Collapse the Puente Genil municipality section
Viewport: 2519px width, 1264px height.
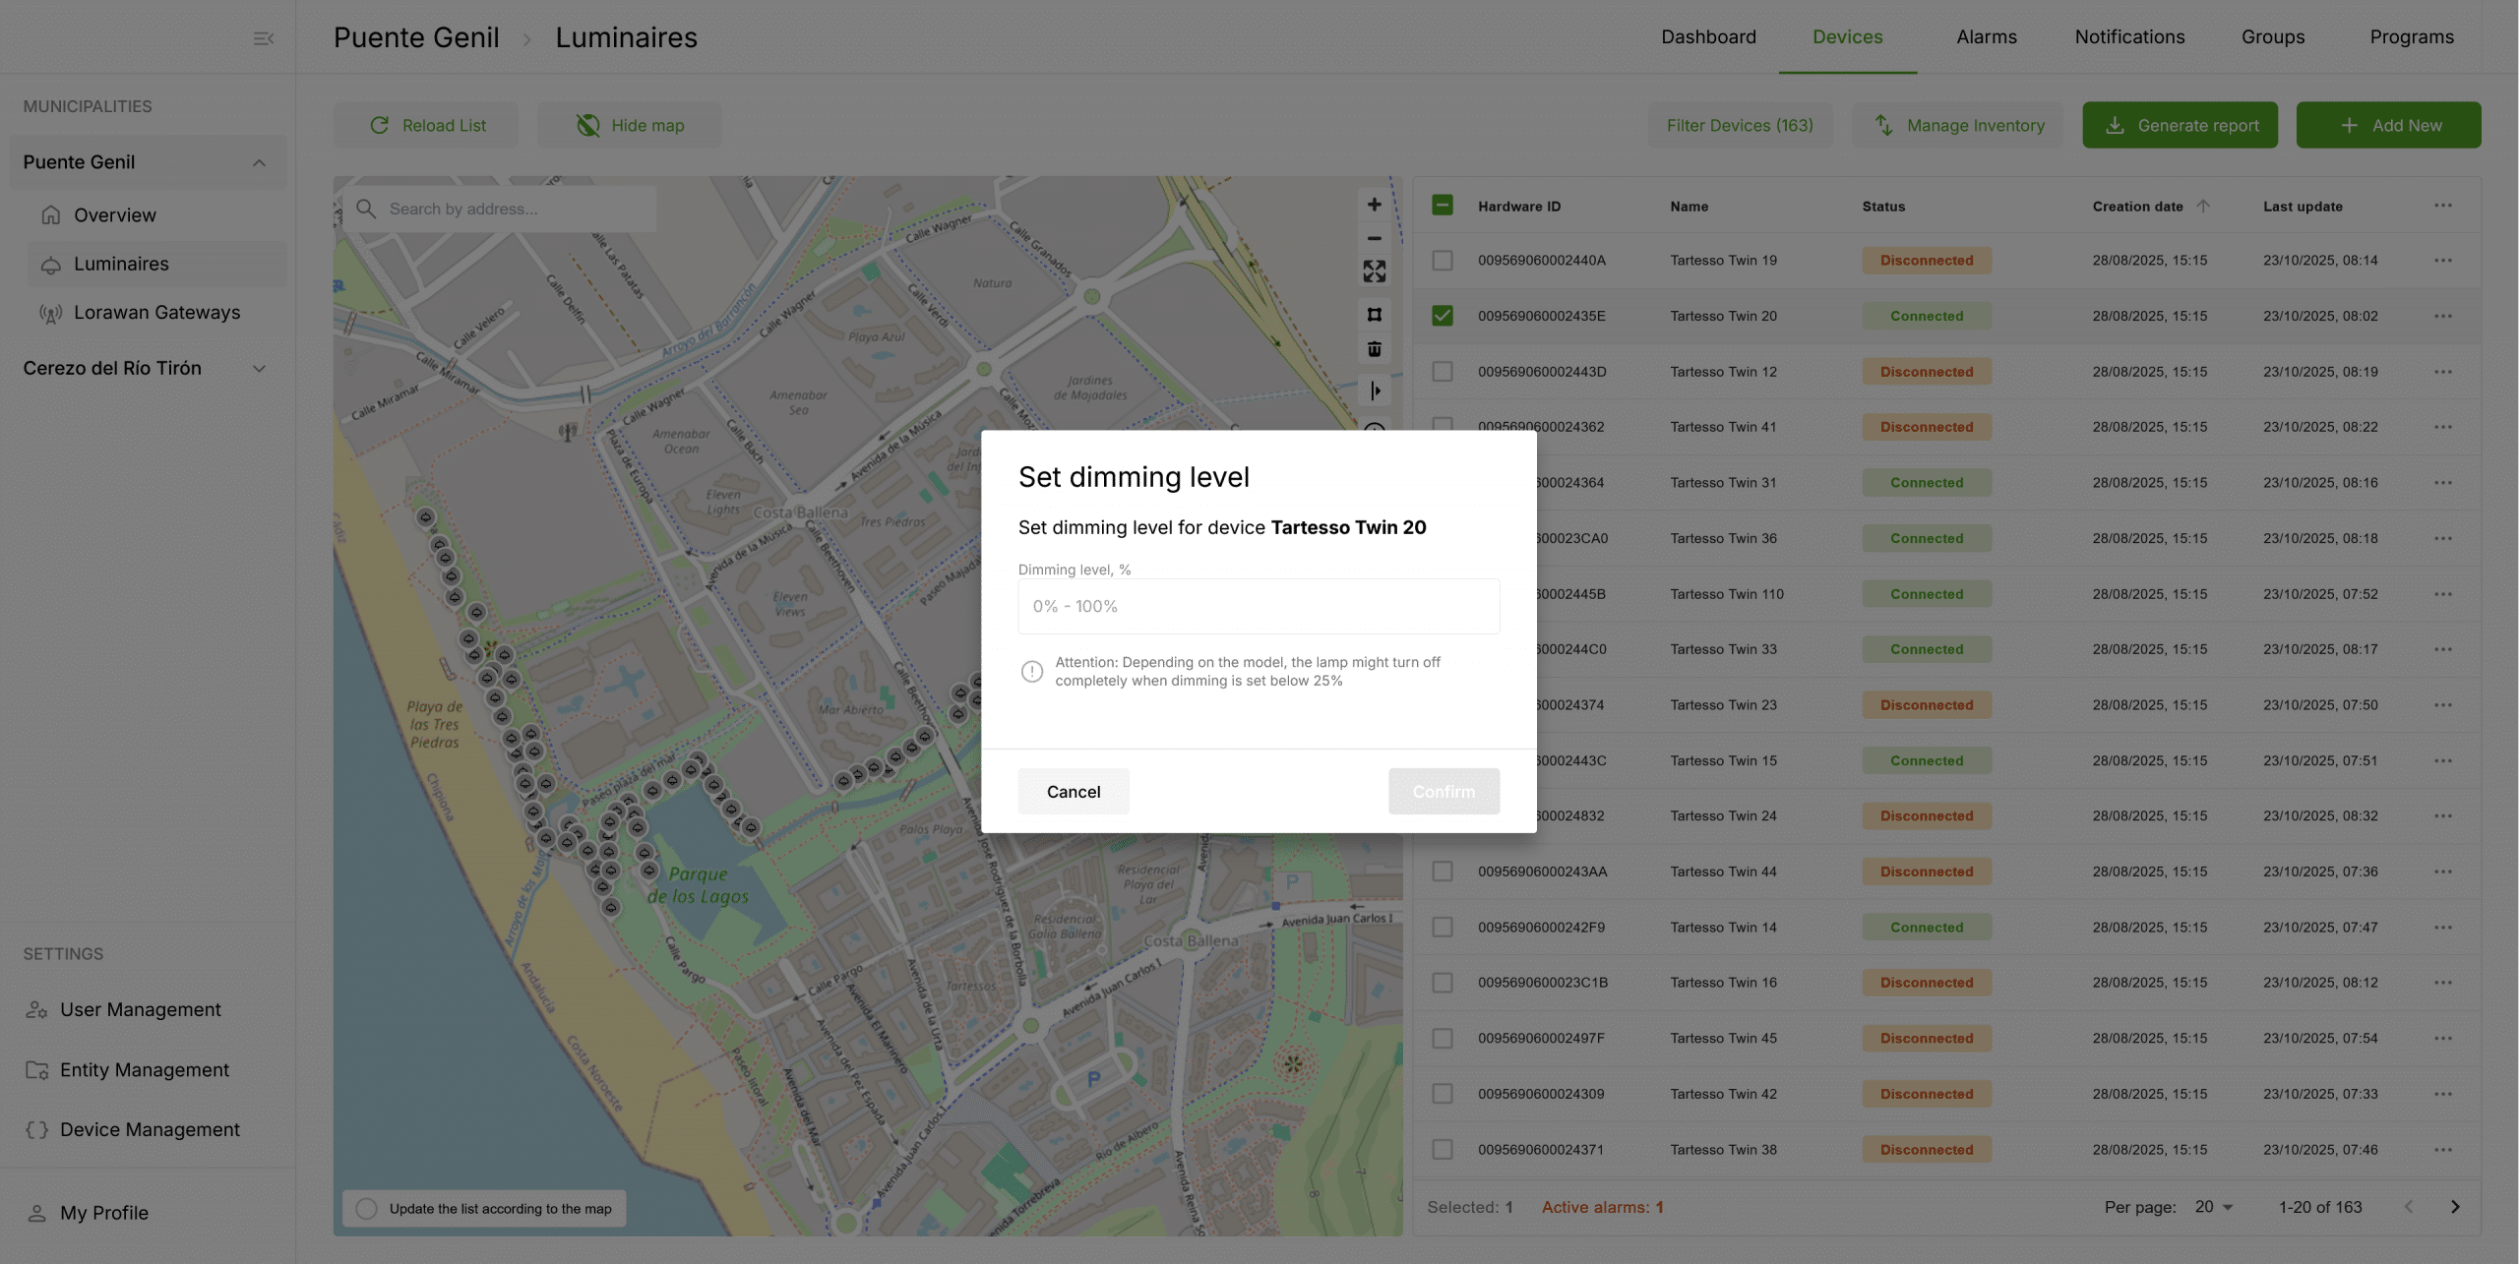point(259,162)
